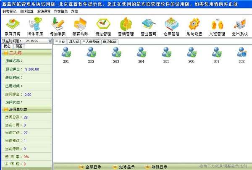Switch to the 豪华套间 room tab

110,42
